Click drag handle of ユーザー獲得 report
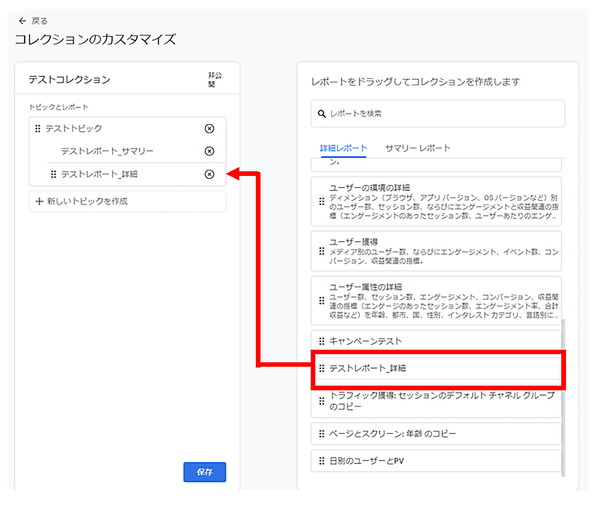Screen dimensions: 599x506 tap(322, 251)
